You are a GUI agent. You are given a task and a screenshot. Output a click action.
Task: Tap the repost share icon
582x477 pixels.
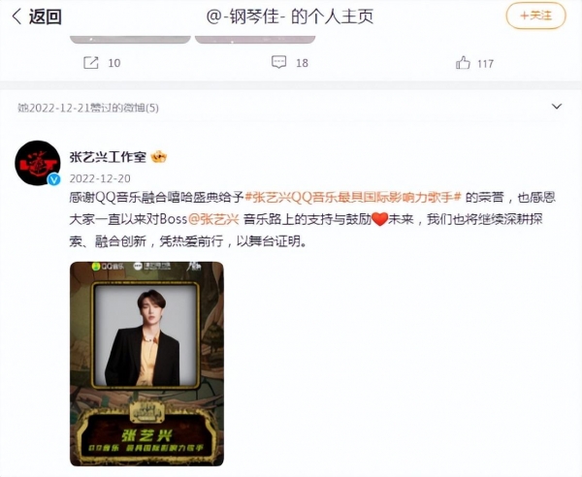(91, 63)
